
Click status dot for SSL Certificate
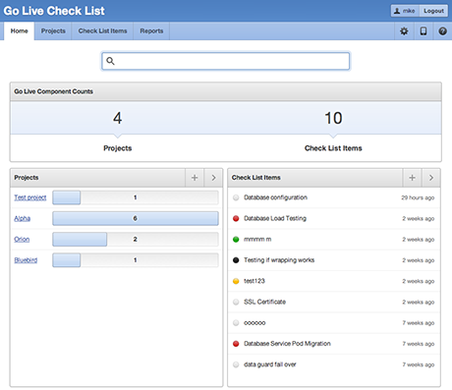(236, 302)
